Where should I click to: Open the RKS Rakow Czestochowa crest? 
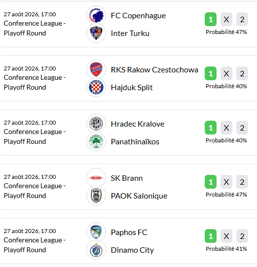click(96, 69)
